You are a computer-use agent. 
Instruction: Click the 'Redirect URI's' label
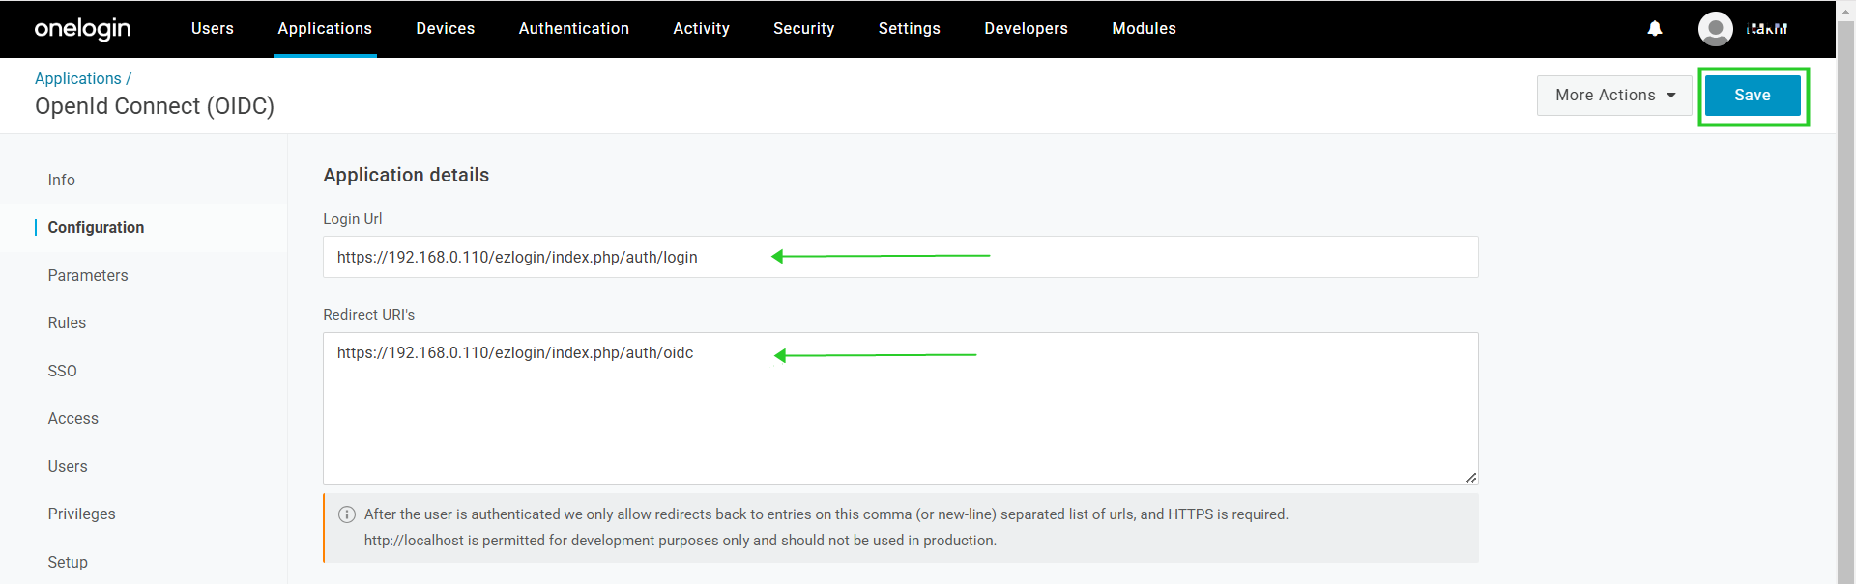pyautogui.click(x=369, y=315)
